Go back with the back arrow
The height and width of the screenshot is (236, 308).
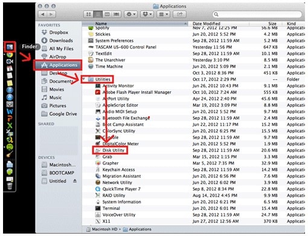point(43,15)
